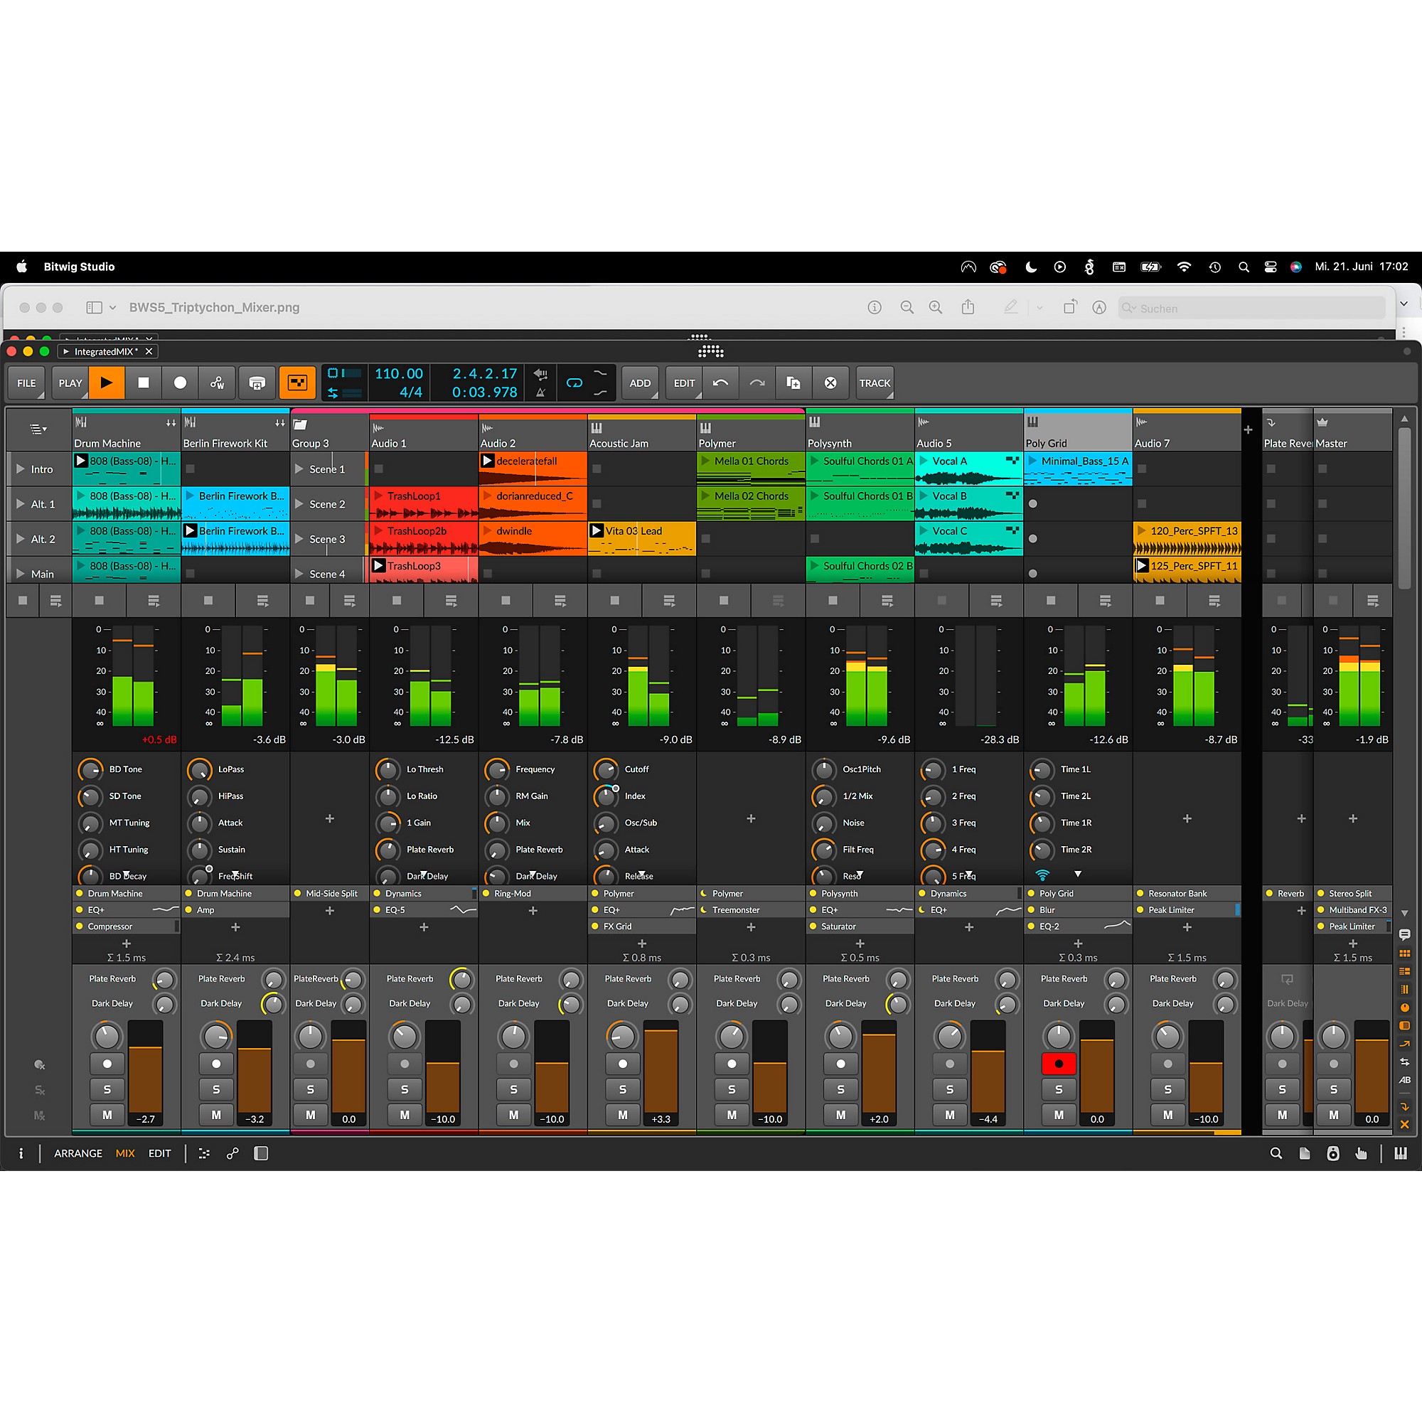Solo the Drum Machine track
This screenshot has width=1422, height=1422.
coord(107,1089)
